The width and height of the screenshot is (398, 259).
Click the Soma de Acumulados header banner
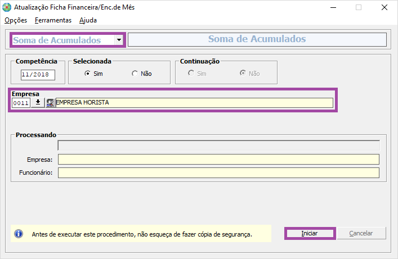(257, 39)
